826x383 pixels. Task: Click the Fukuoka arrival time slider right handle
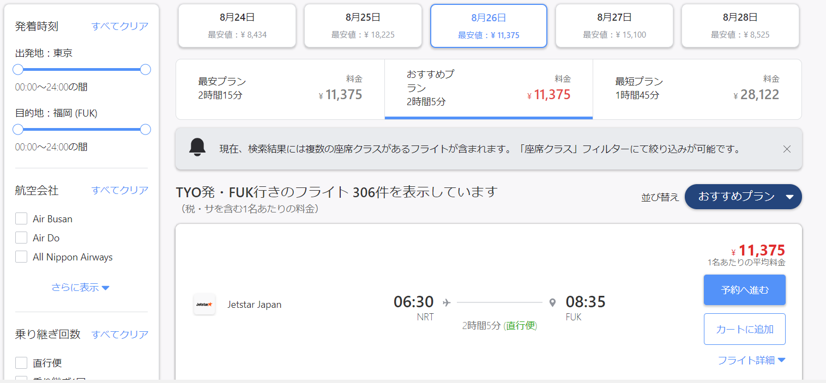point(145,130)
